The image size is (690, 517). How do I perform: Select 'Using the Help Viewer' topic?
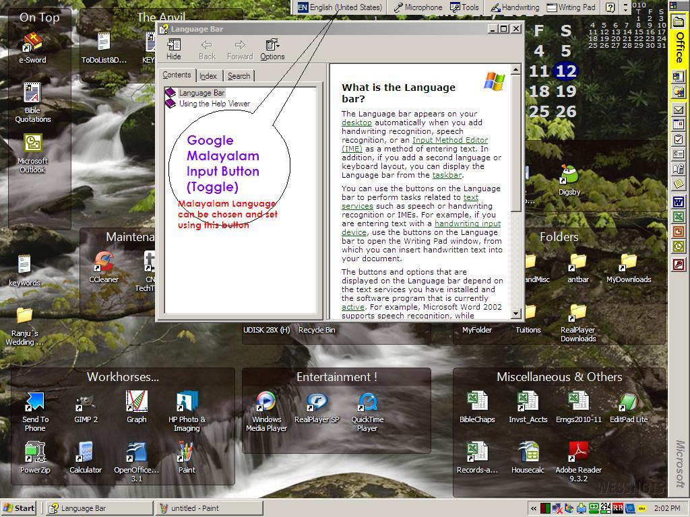214,104
